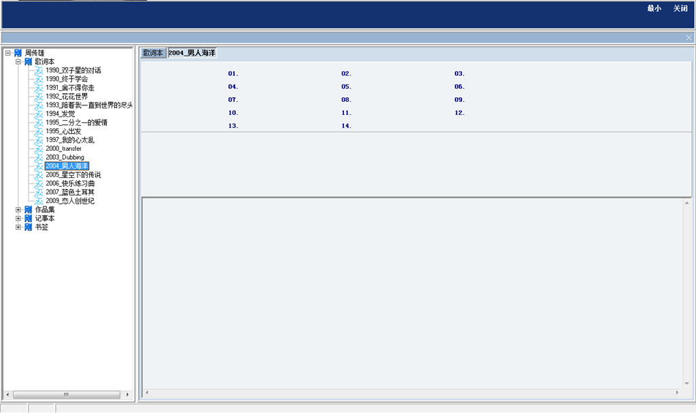Click the 记事本 folder icon
The height and width of the screenshot is (413, 696).
[29, 218]
